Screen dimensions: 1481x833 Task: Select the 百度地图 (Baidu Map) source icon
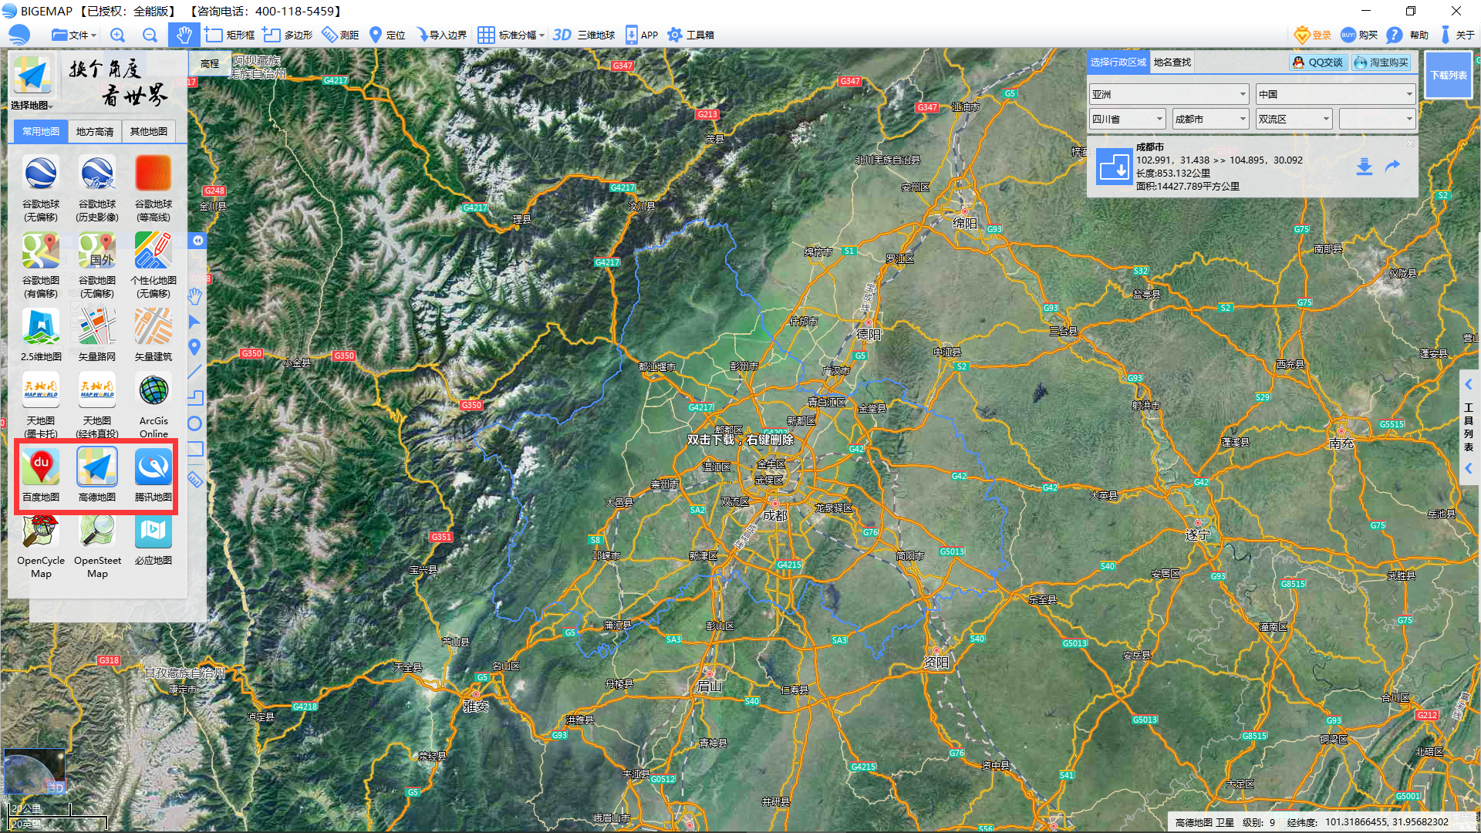pyautogui.click(x=41, y=467)
